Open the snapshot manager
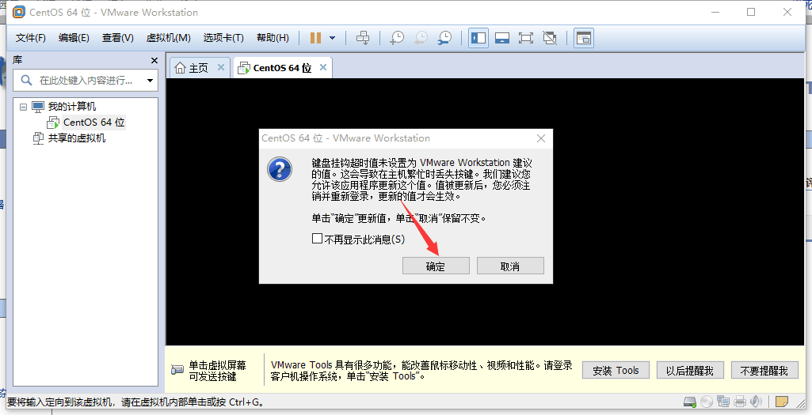The width and height of the screenshot is (812, 415). click(x=445, y=38)
